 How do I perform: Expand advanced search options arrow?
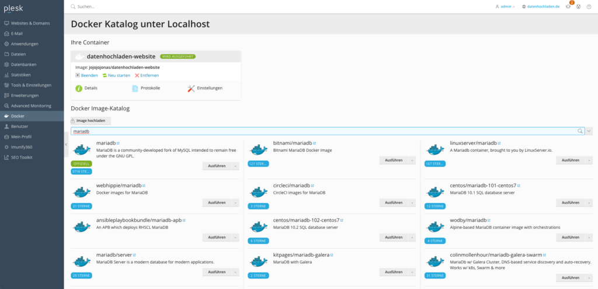tap(589, 131)
